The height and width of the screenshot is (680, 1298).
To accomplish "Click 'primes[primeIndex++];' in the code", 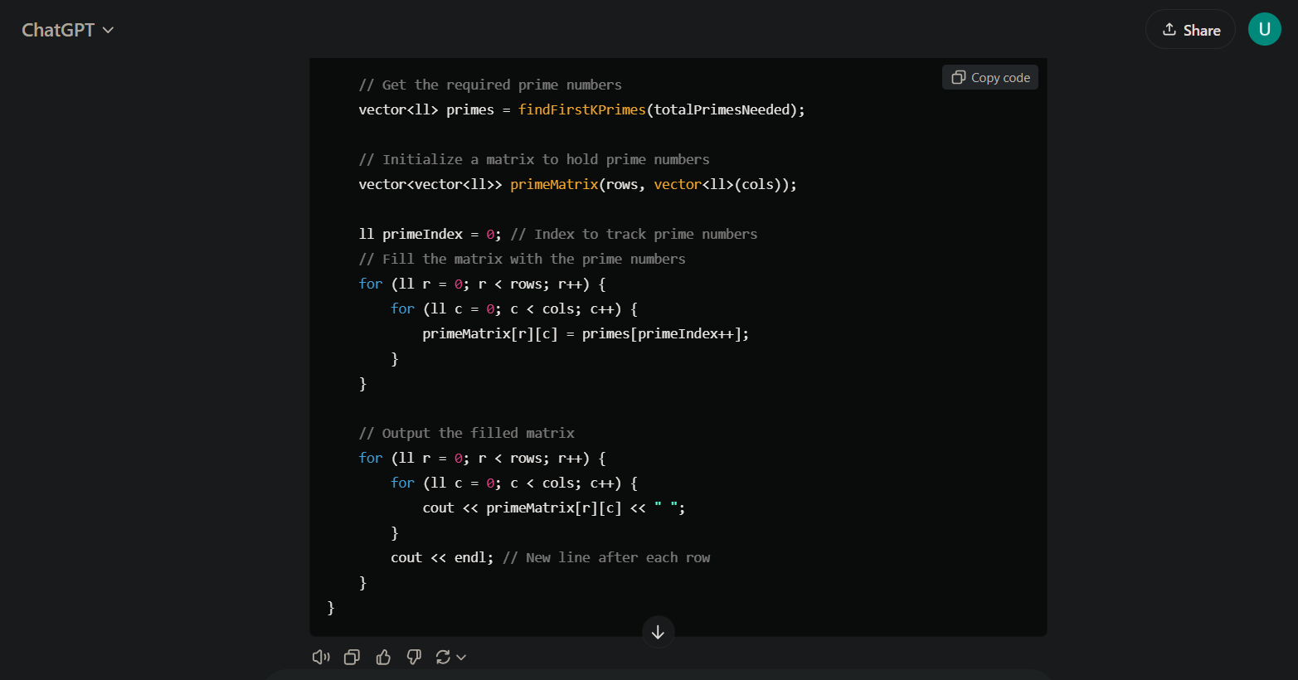I will [665, 333].
